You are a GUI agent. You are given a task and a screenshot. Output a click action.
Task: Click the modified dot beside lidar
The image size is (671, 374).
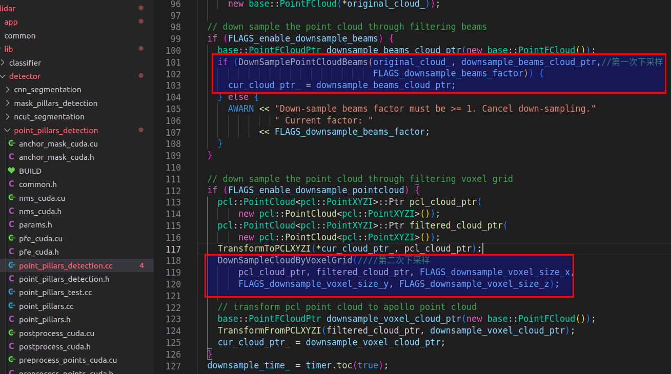(141, 9)
